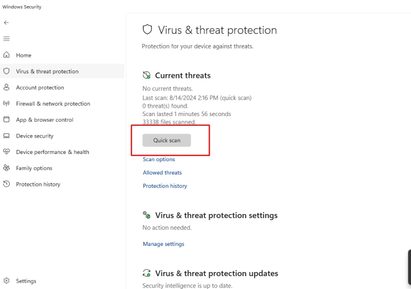
Task: Click the Firewall network signal icon
Action: pyautogui.click(x=6, y=103)
